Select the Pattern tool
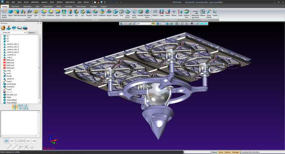The height and width of the screenshot is (154, 285). (x=155, y=13)
